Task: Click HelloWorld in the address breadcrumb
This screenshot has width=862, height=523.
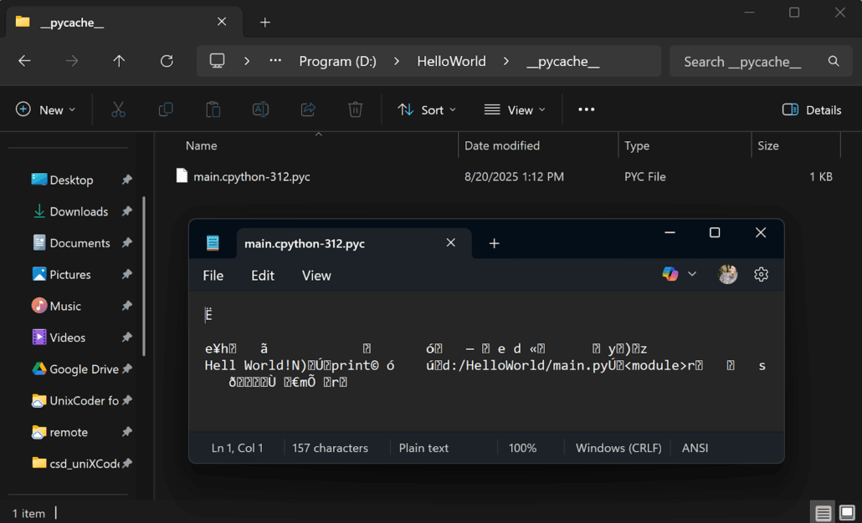Action: click(451, 61)
